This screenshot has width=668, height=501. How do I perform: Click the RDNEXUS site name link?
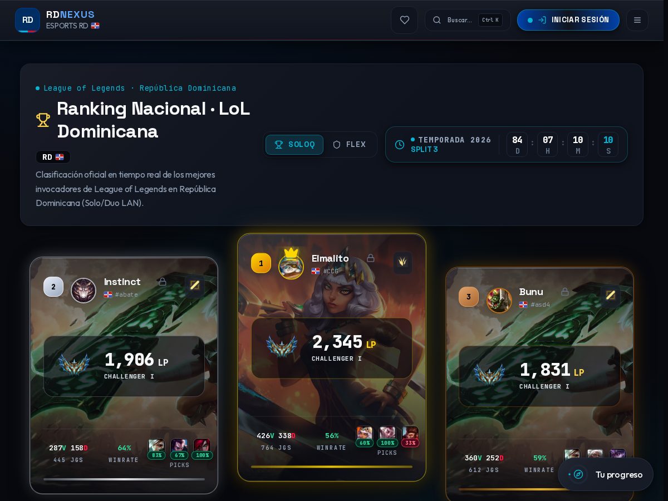(70, 14)
